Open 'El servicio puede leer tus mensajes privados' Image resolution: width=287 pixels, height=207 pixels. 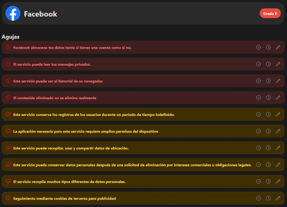(x=52, y=65)
